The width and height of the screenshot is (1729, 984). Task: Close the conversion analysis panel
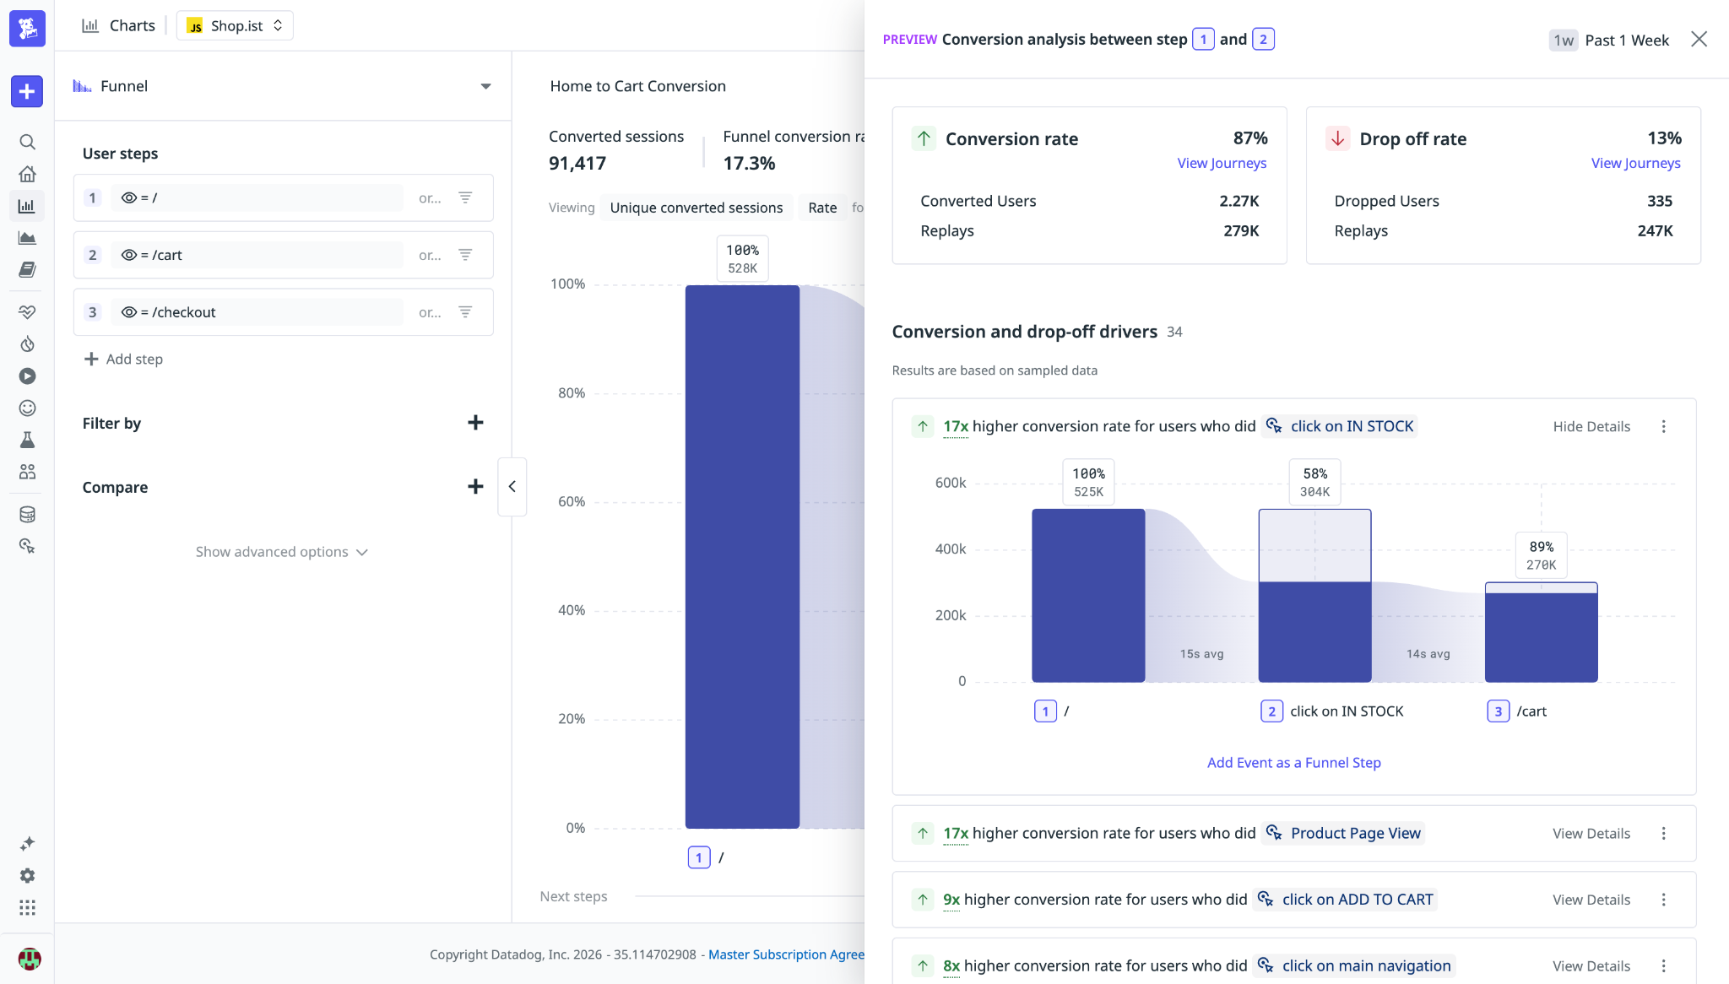point(1699,40)
